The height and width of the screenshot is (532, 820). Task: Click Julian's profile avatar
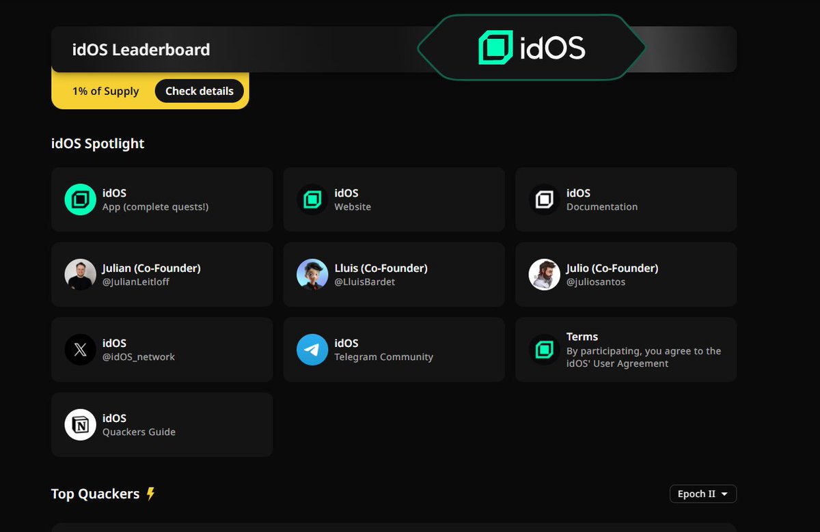[80, 275]
